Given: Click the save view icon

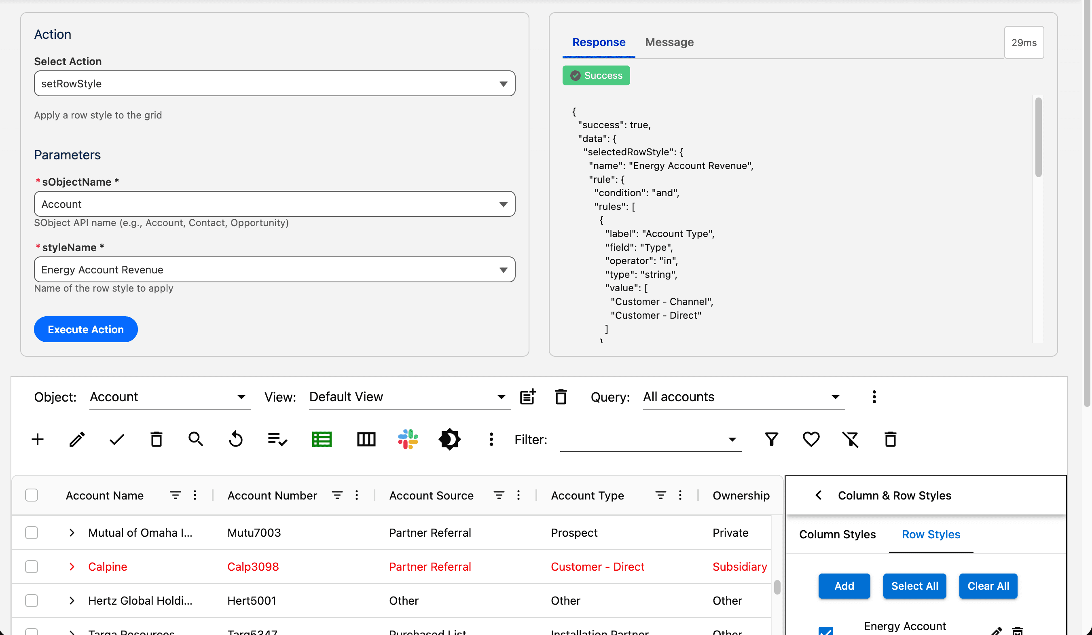Looking at the screenshot, I should pyautogui.click(x=527, y=397).
